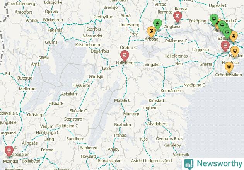Click the yellow marker right of Barkarby label
244x170 pixels.
[234, 36]
